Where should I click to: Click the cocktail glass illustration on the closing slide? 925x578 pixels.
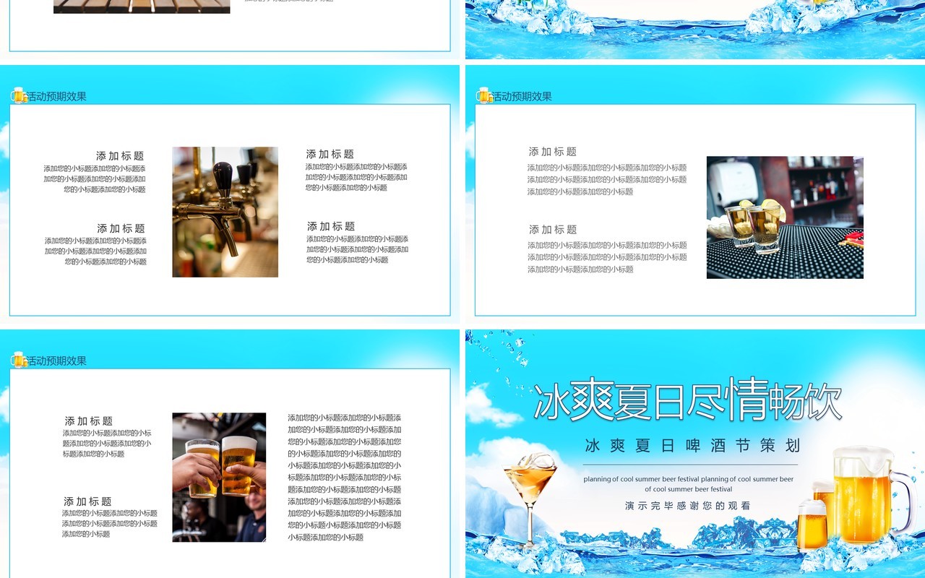530,499
